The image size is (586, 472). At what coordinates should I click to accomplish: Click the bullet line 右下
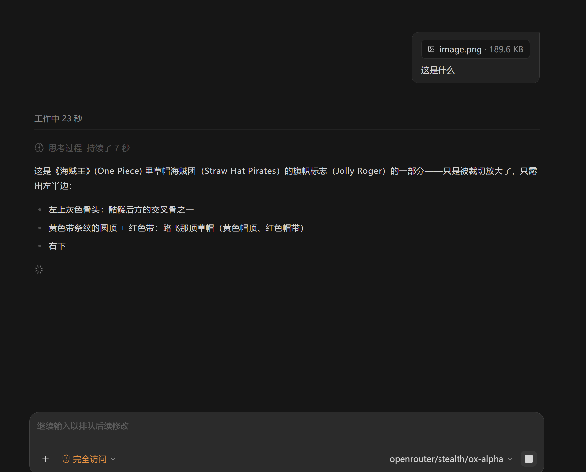[x=57, y=246]
